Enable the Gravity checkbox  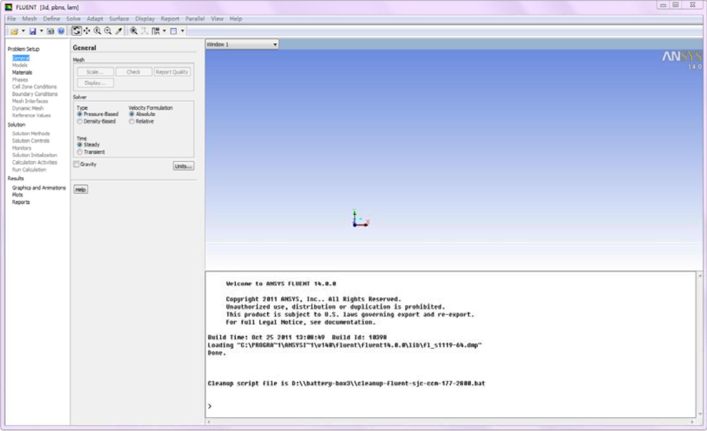(x=76, y=164)
